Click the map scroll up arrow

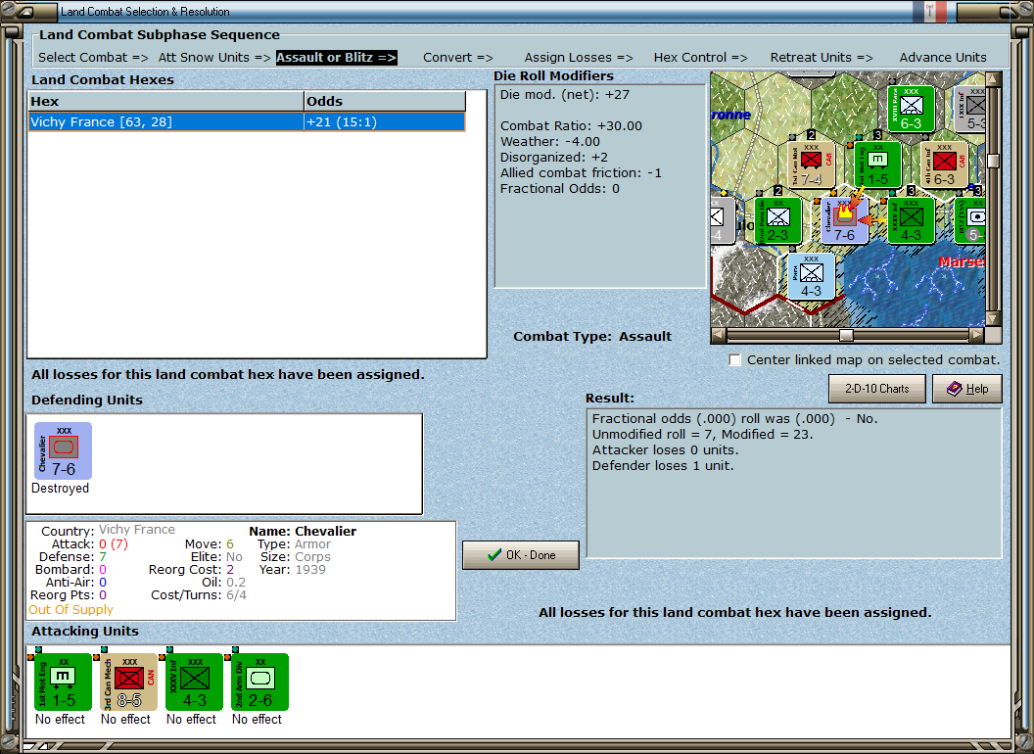(993, 78)
